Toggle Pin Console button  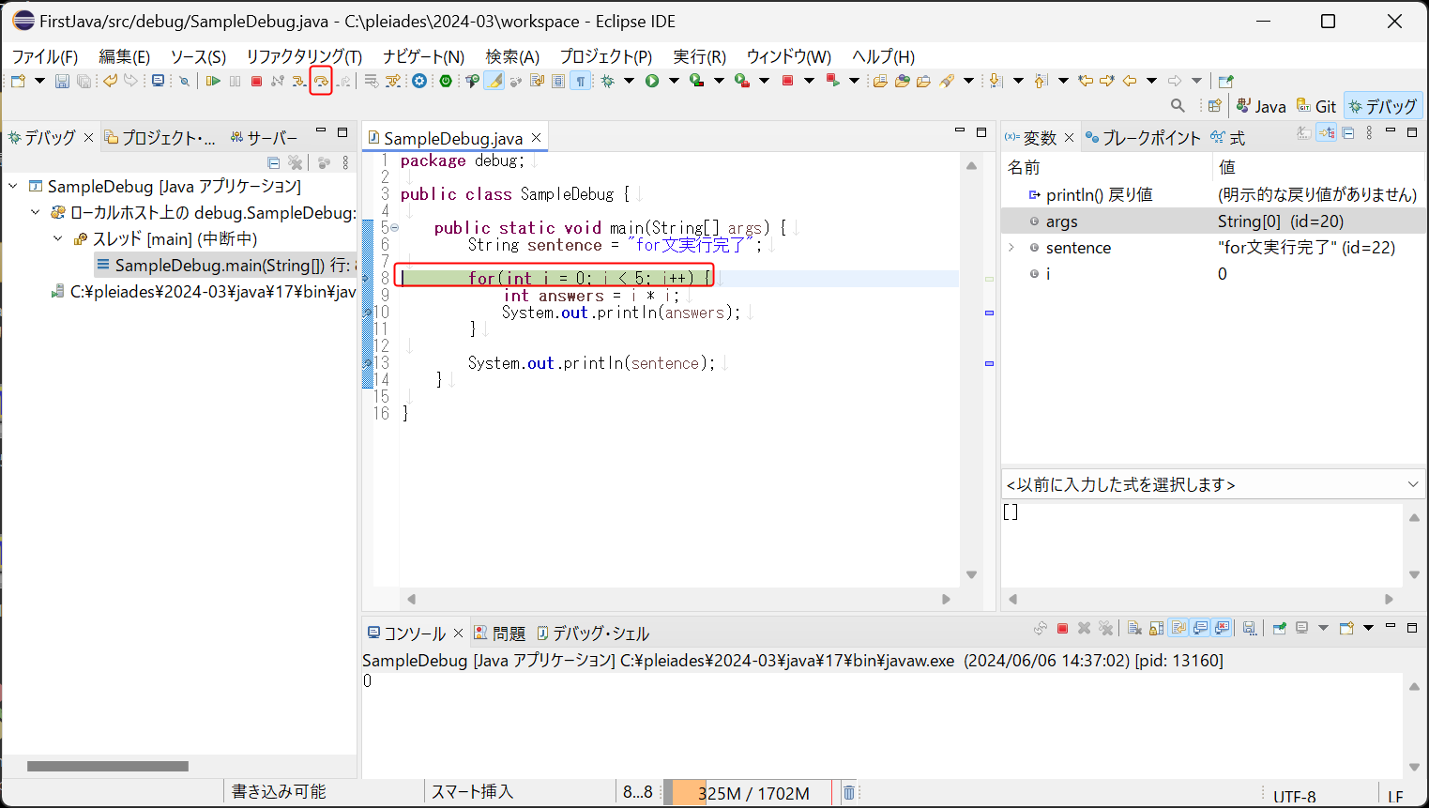tap(1279, 629)
